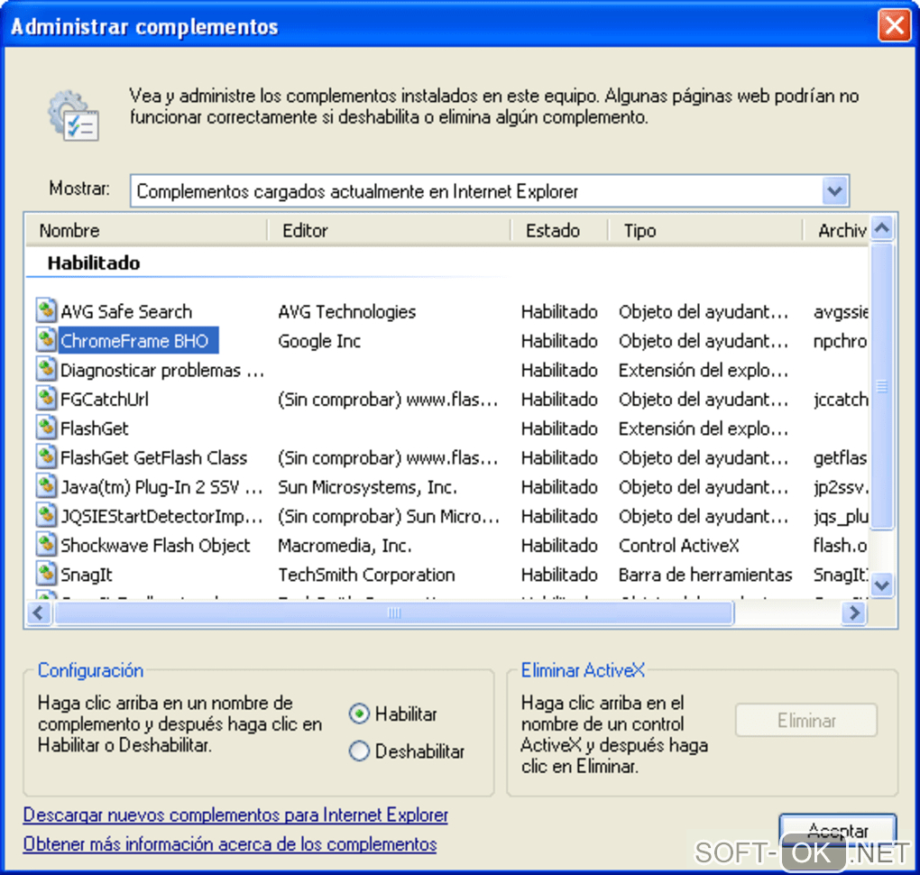The height and width of the screenshot is (875, 920).
Task: Click the AVG Safe Search add-on icon
Action: pyautogui.click(x=46, y=311)
